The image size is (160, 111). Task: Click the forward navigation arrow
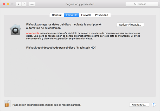click(24, 4)
